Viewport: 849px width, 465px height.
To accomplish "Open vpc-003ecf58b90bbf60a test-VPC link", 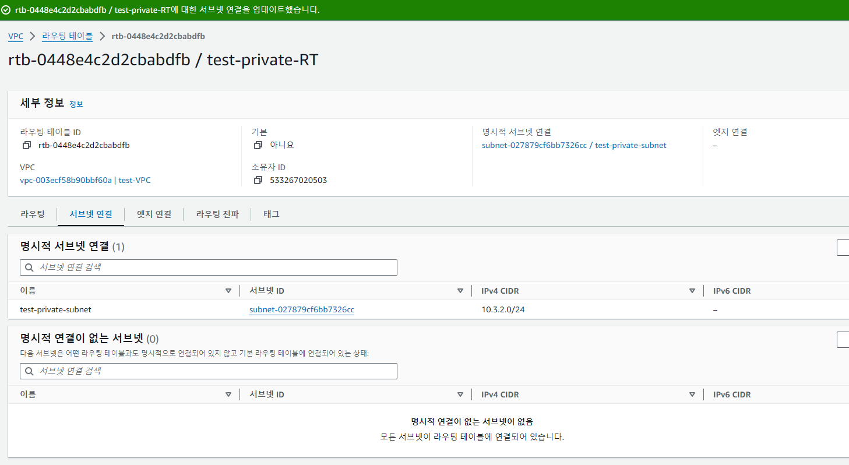I will pyautogui.click(x=85, y=180).
